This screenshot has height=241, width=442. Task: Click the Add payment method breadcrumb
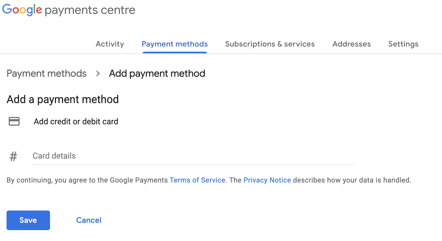(x=157, y=73)
